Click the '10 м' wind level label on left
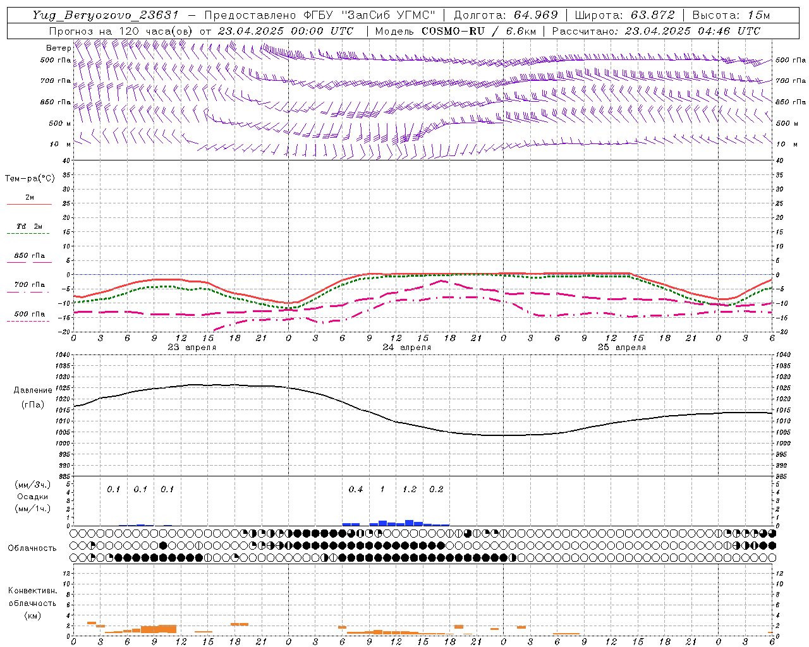 tap(61, 144)
